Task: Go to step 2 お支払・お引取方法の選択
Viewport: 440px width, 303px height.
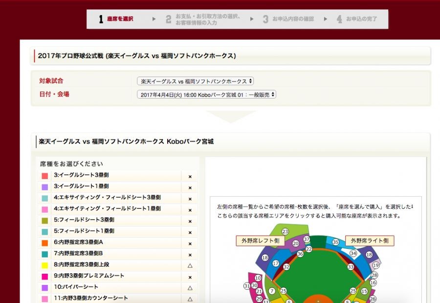Action: [x=203, y=20]
